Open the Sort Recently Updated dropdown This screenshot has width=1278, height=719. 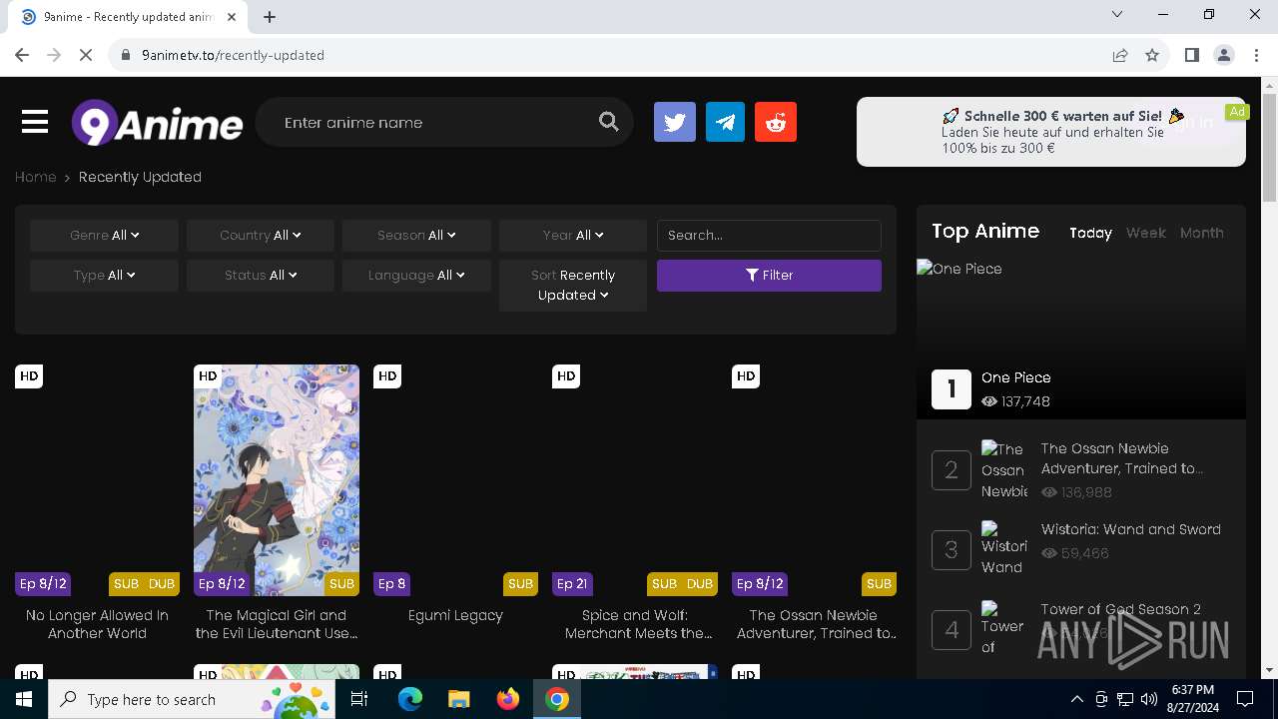tap(573, 286)
